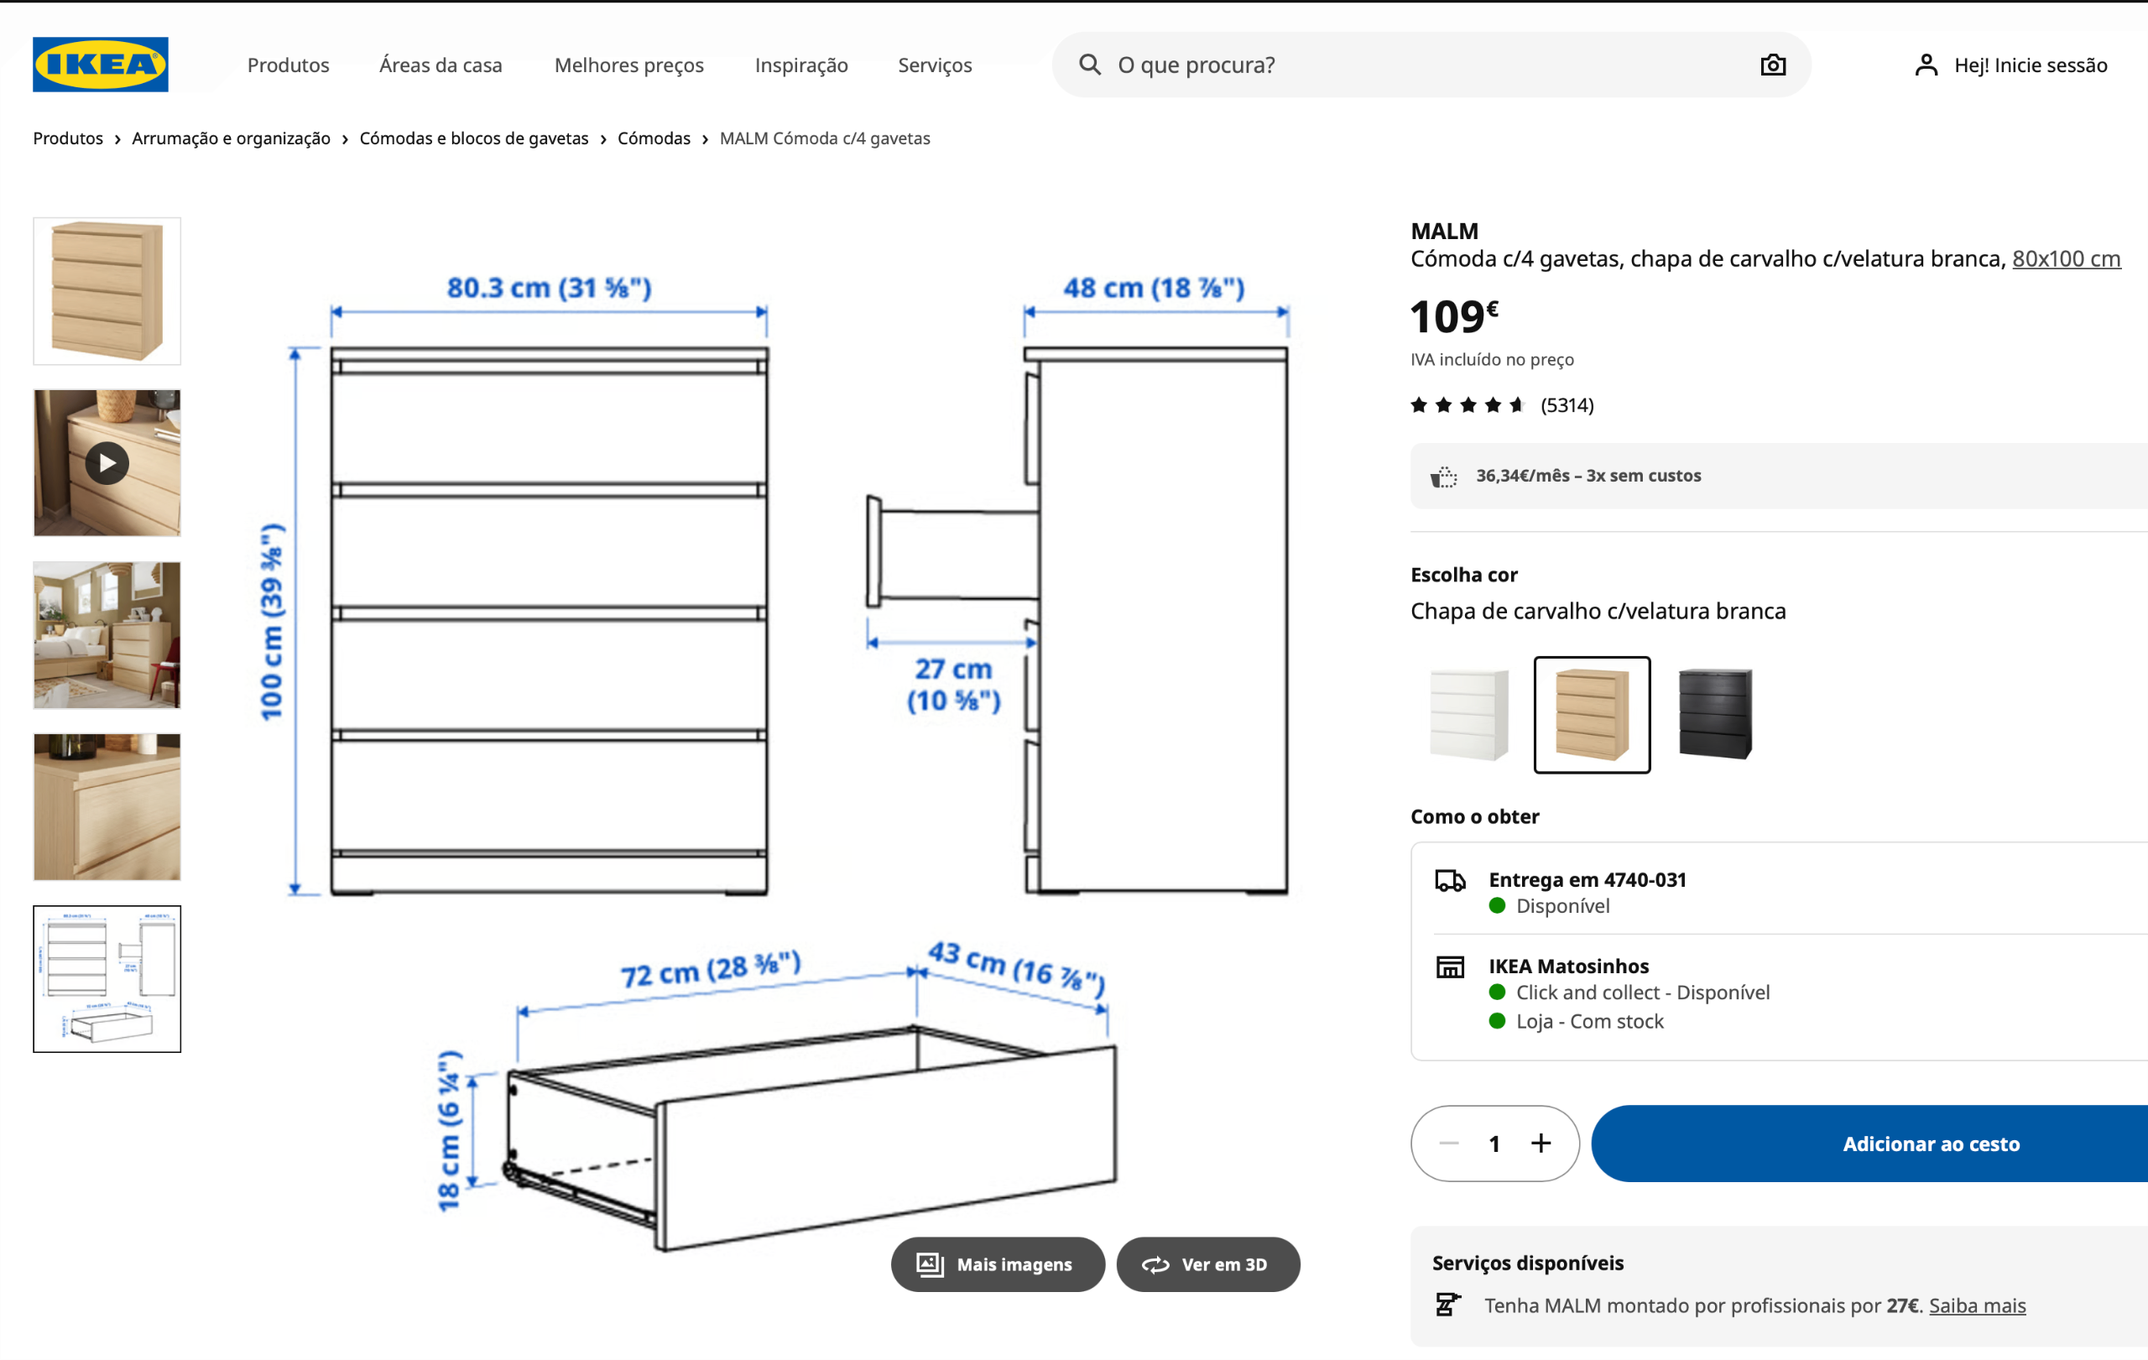
Task: Select the dimensions drawing thumbnail
Action: (x=107, y=979)
